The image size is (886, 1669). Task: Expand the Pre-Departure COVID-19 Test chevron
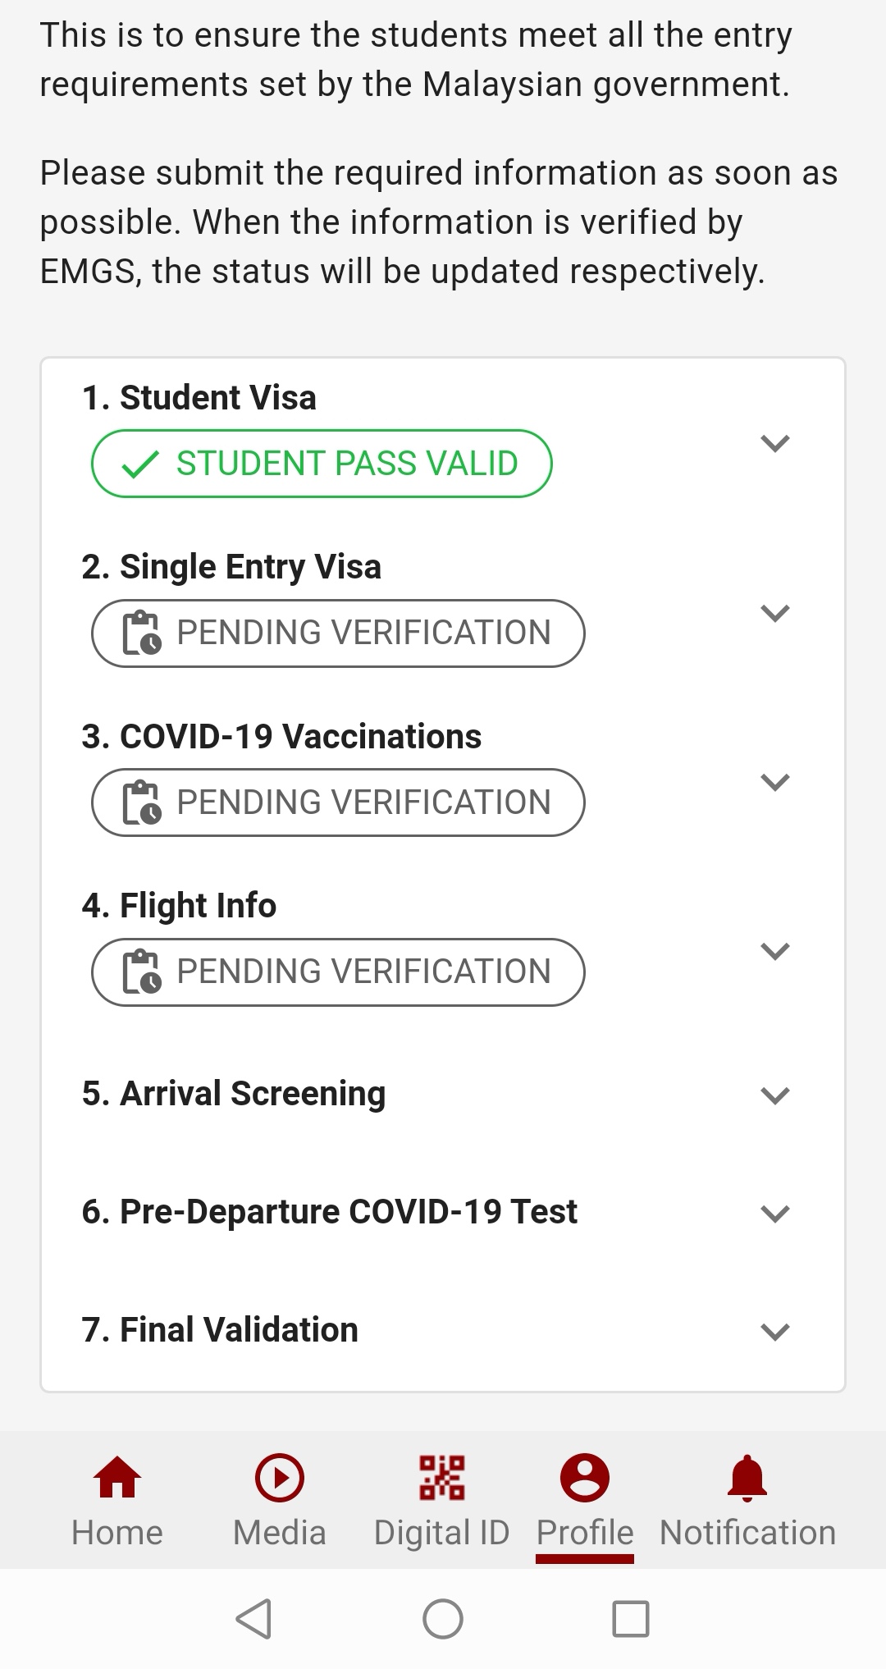tap(775, 1213)
